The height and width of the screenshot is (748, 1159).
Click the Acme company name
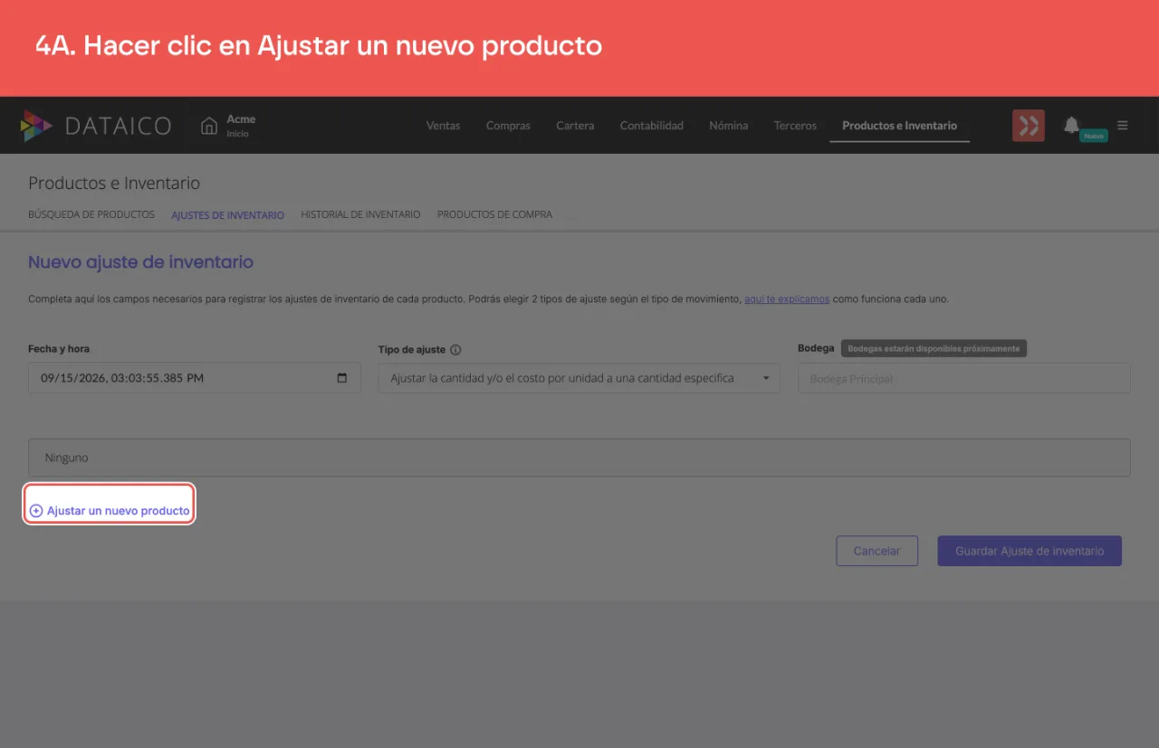(x=241, y=118)
